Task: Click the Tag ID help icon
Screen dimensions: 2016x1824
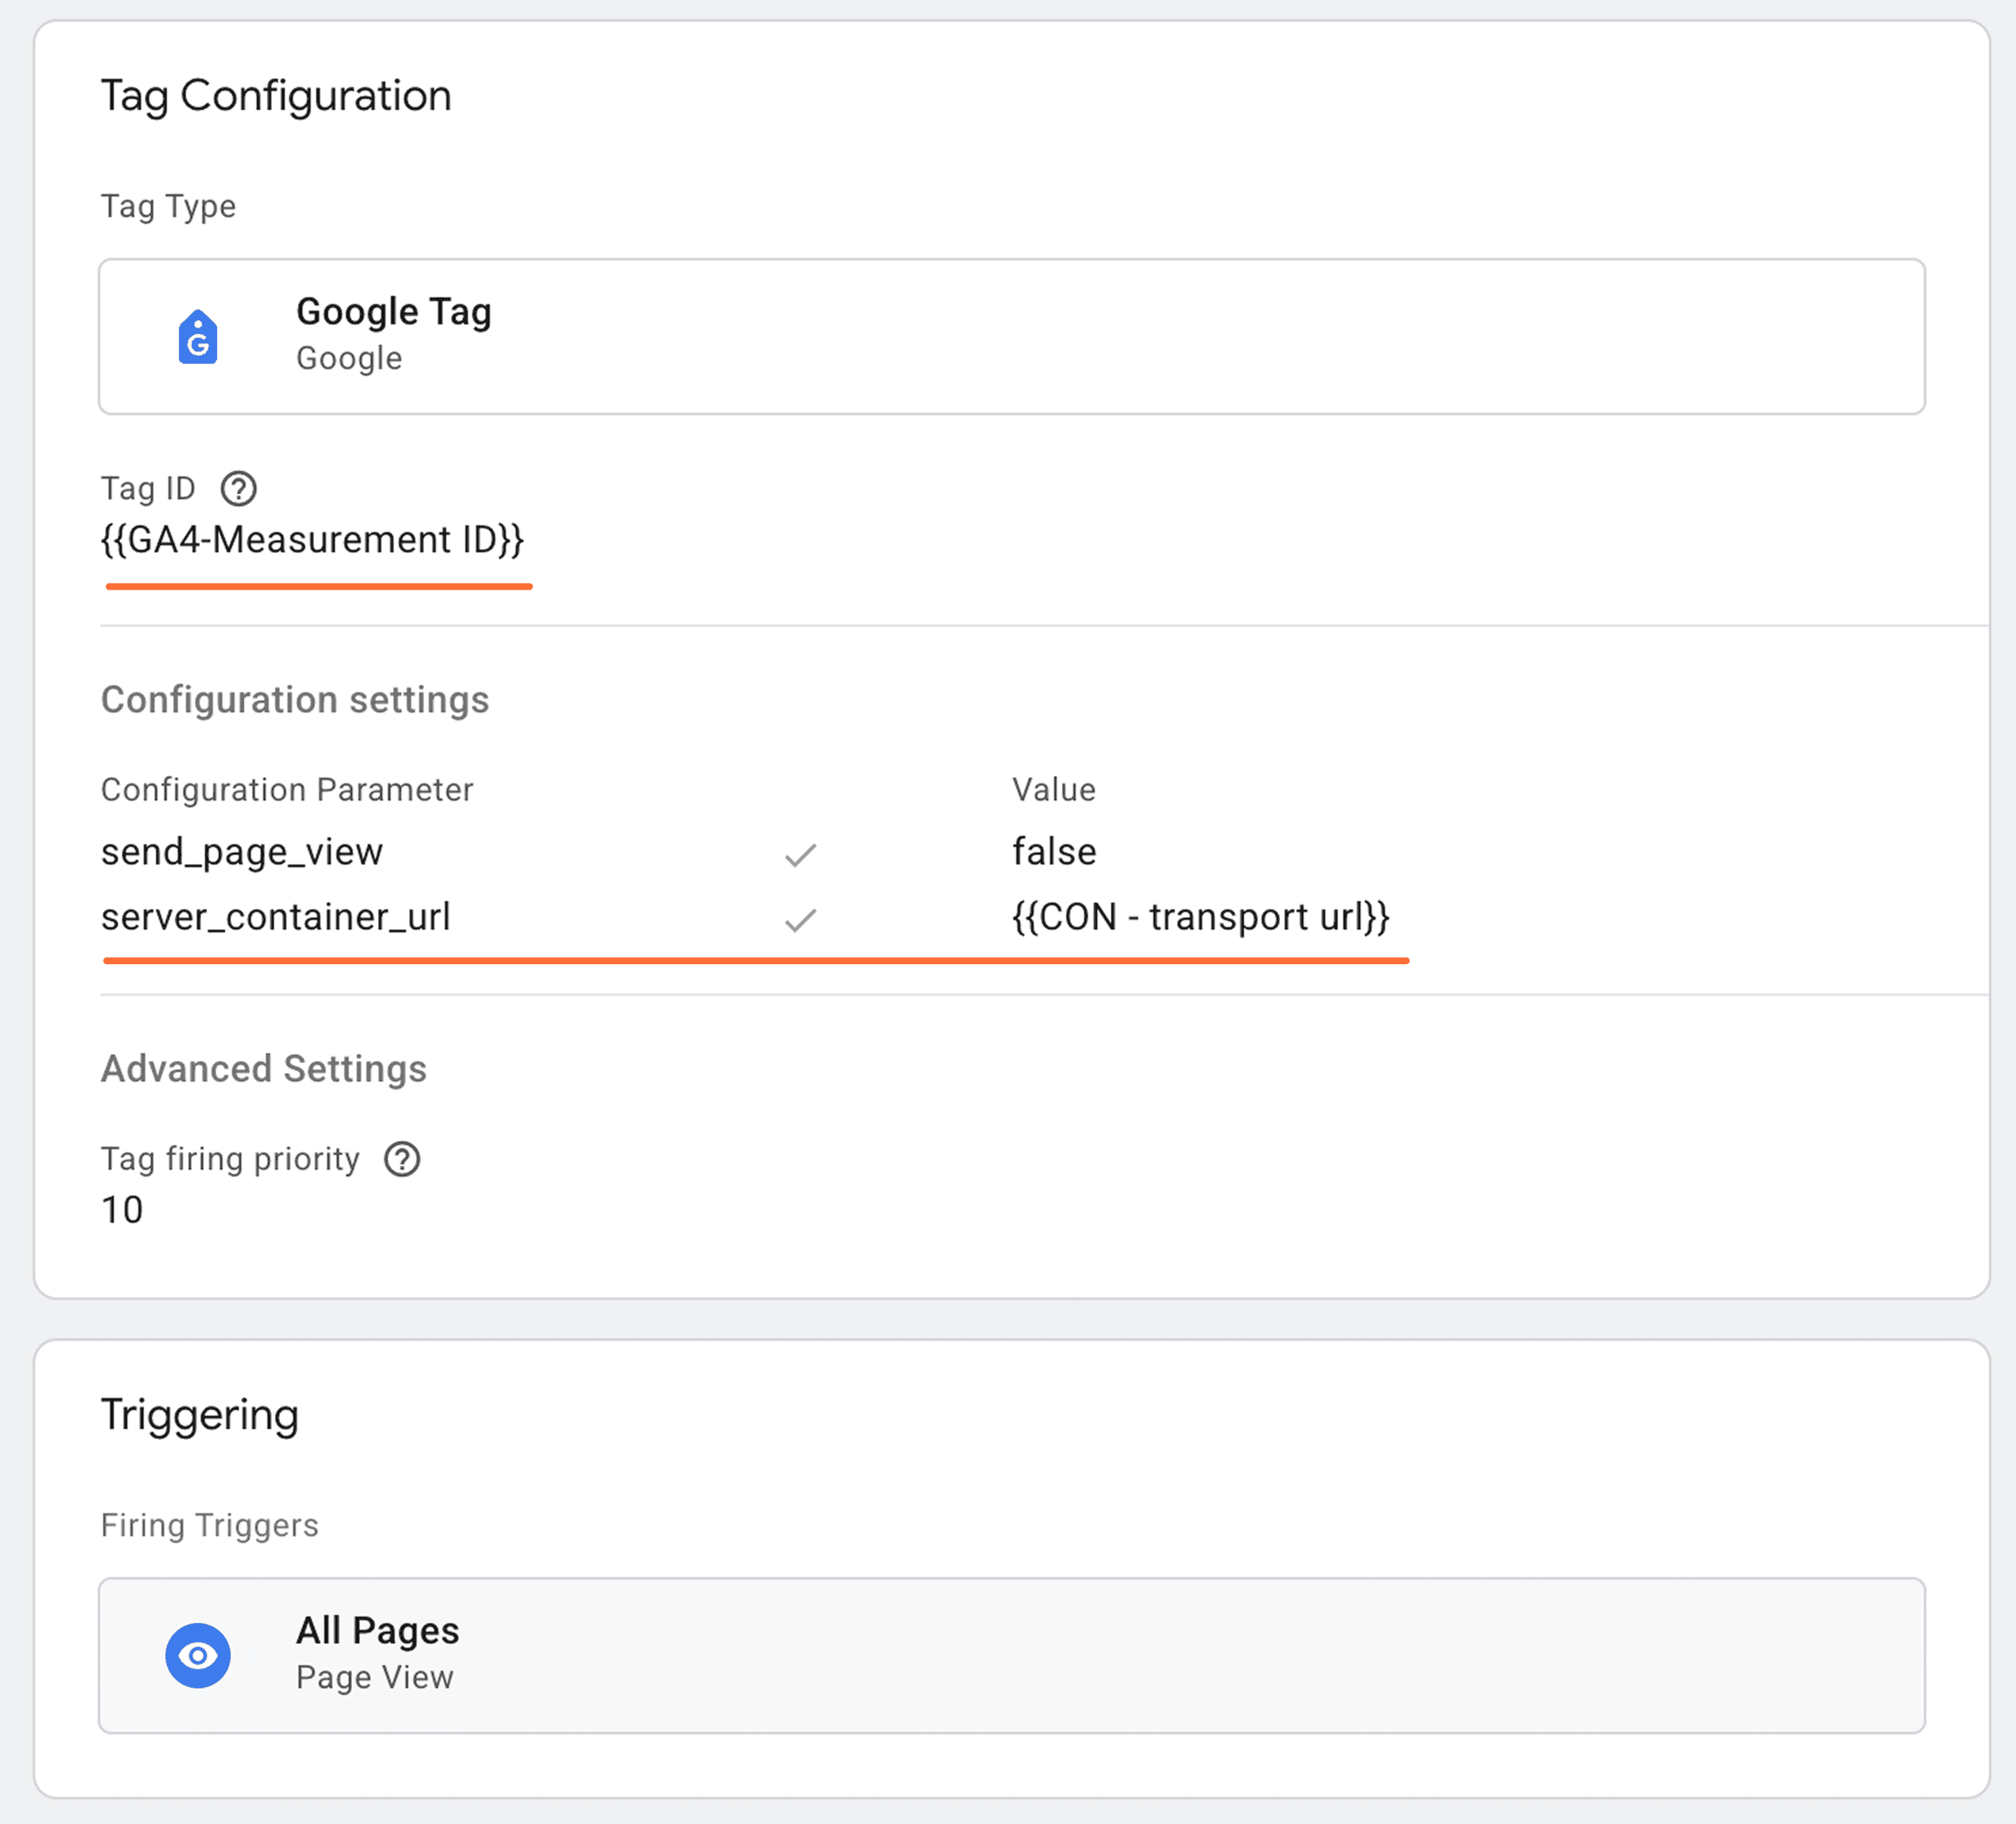Action: (239, 489)
